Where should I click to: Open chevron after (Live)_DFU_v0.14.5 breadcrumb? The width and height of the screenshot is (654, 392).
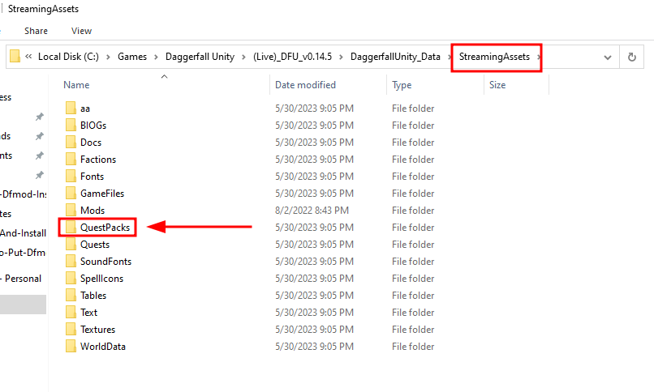341,57
